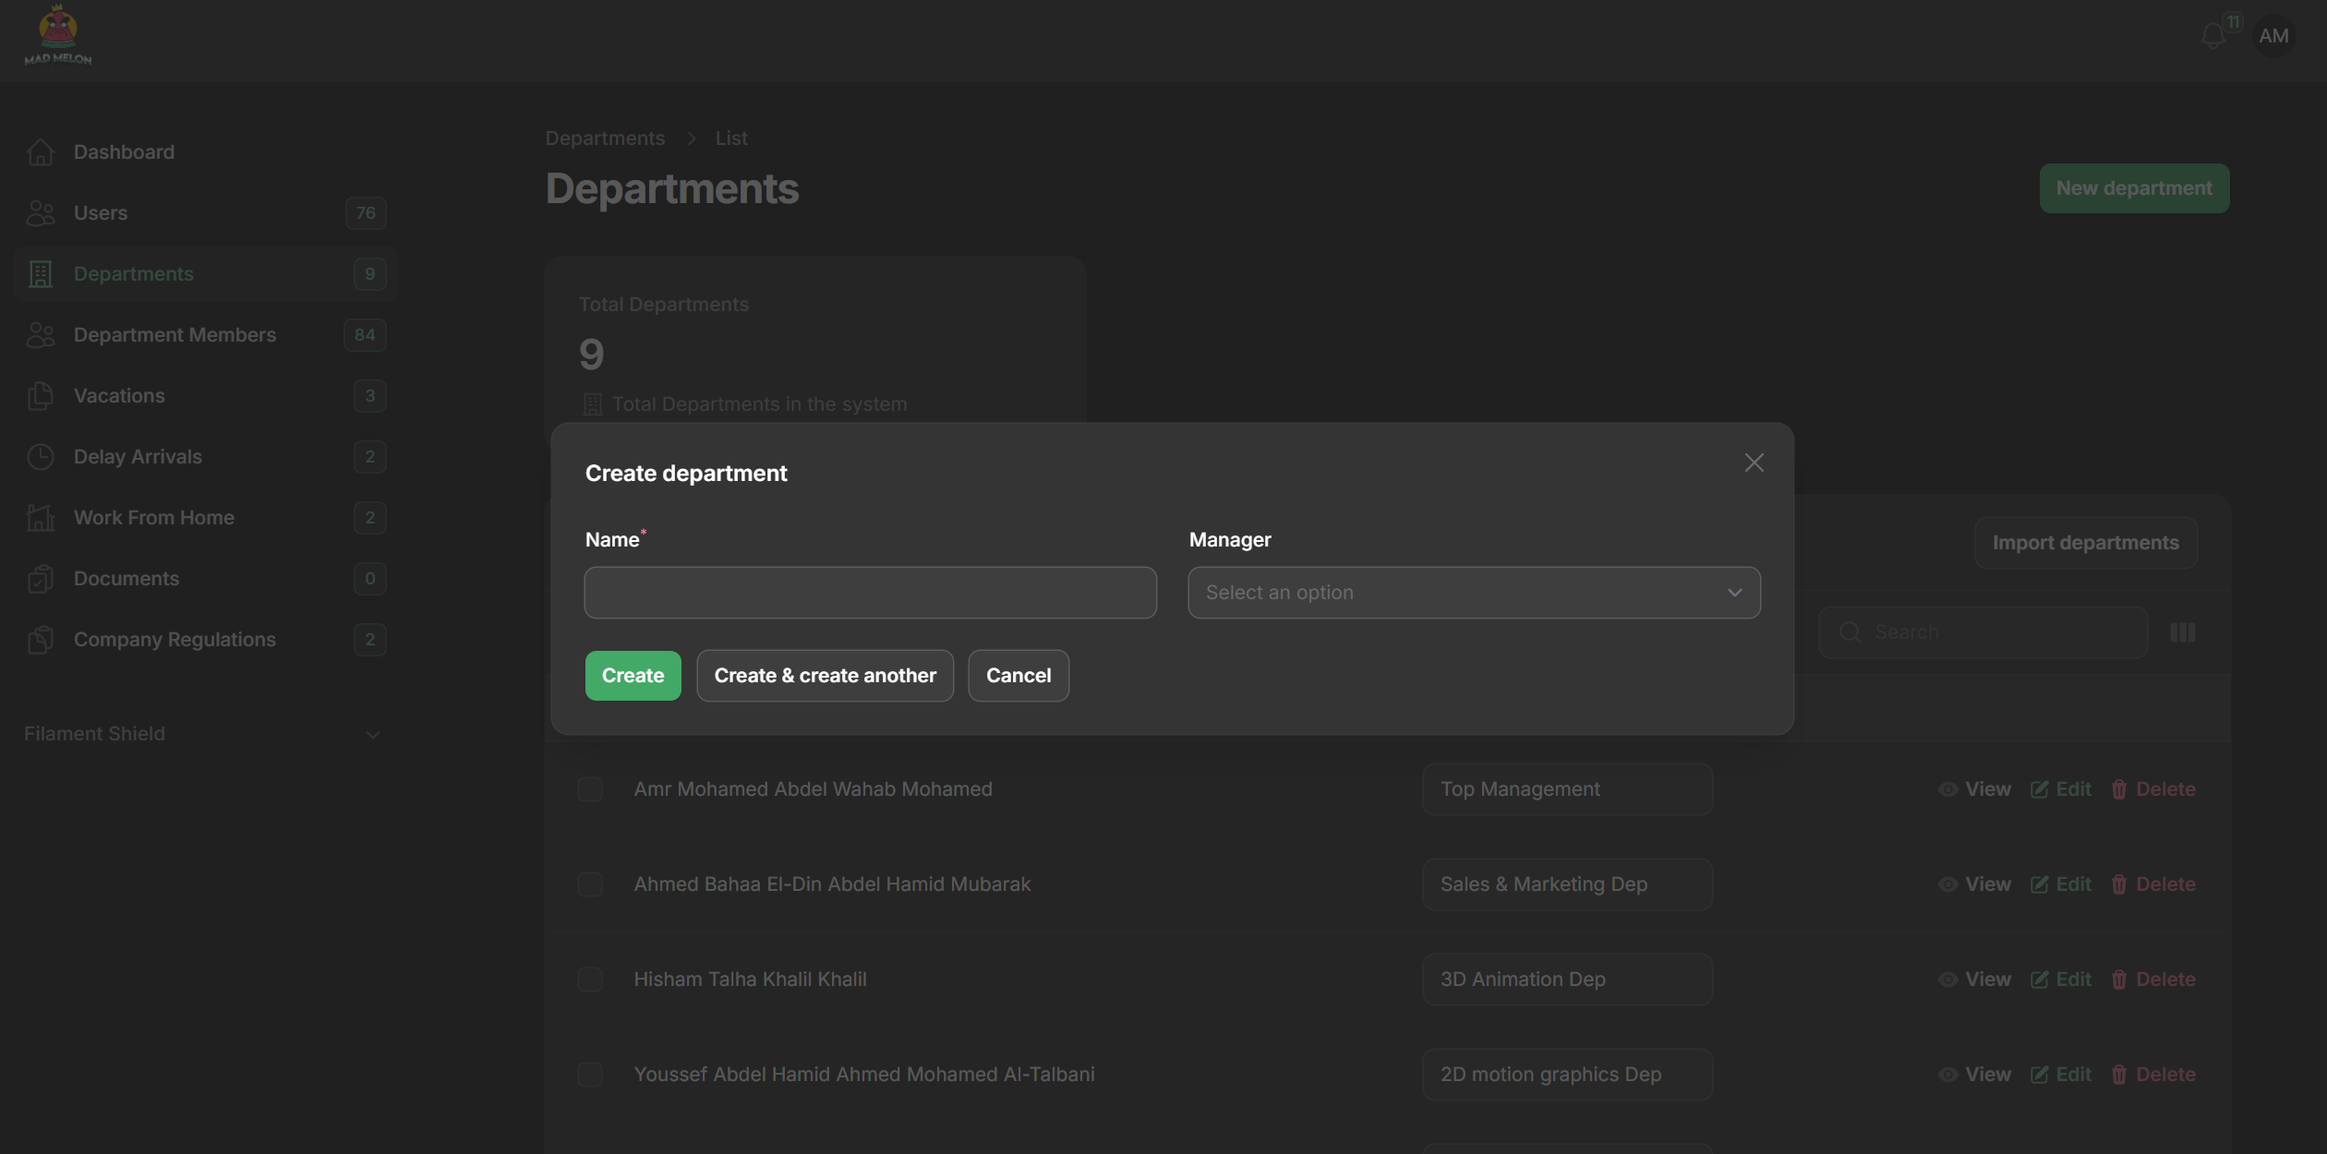Click Create & create another
This screenshot has height=1154, width=2327.
825,676
